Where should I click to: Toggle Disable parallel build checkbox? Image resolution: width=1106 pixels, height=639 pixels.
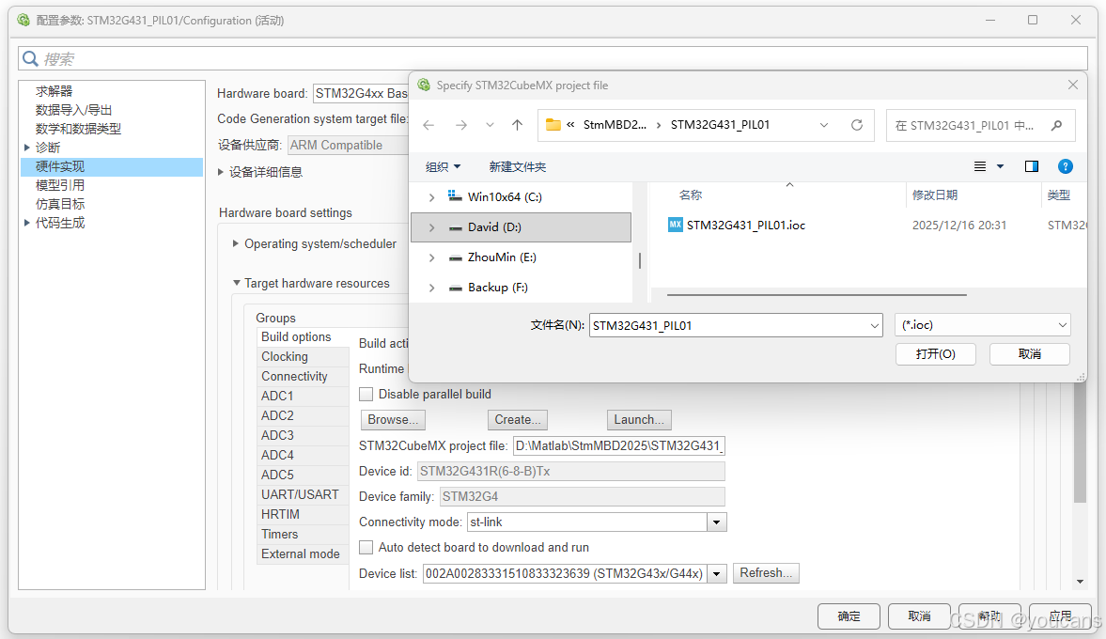[x=366, y=395]
